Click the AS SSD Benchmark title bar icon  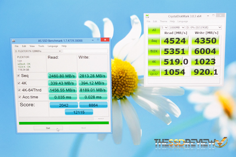point(14,41)
